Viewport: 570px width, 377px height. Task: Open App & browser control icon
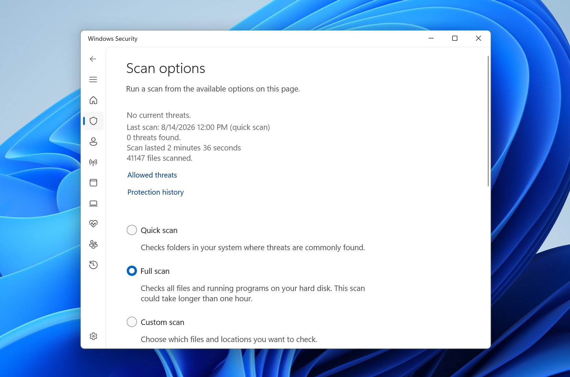point(93,183)
